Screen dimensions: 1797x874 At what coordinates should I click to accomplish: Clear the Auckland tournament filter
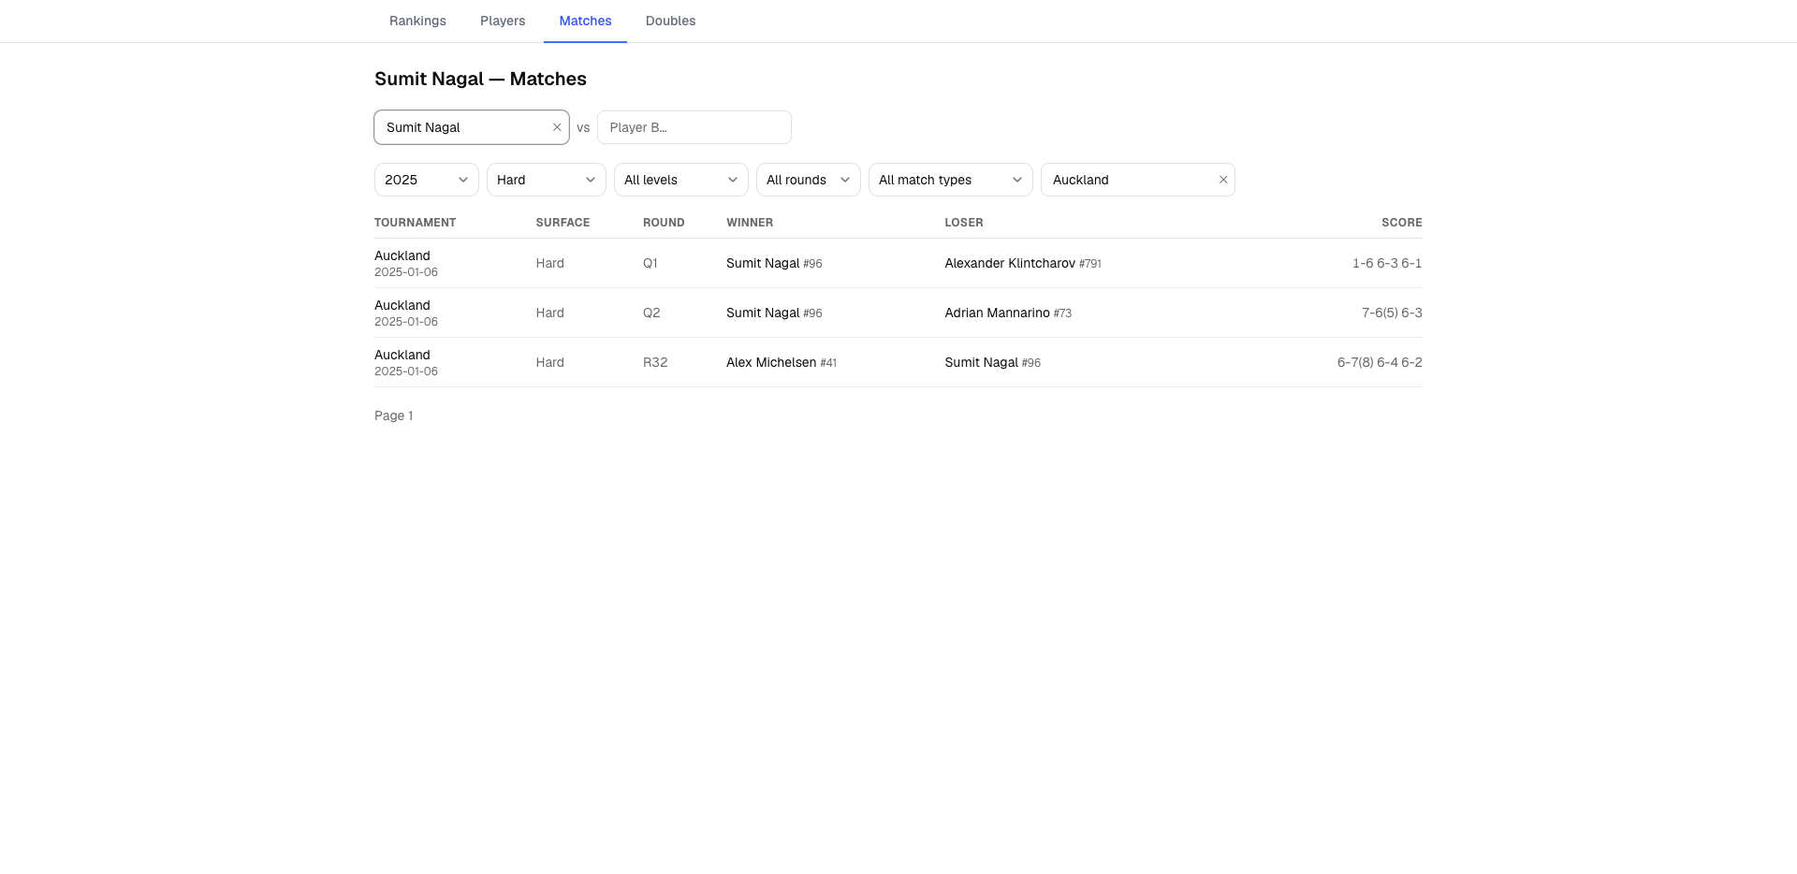point(1223,180)
